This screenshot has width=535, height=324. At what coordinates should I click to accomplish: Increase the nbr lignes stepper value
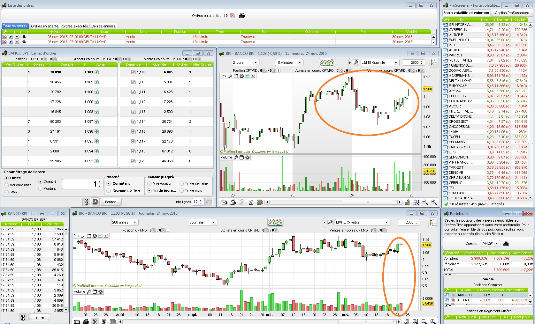pyautogui.click(x=201, y=200)
